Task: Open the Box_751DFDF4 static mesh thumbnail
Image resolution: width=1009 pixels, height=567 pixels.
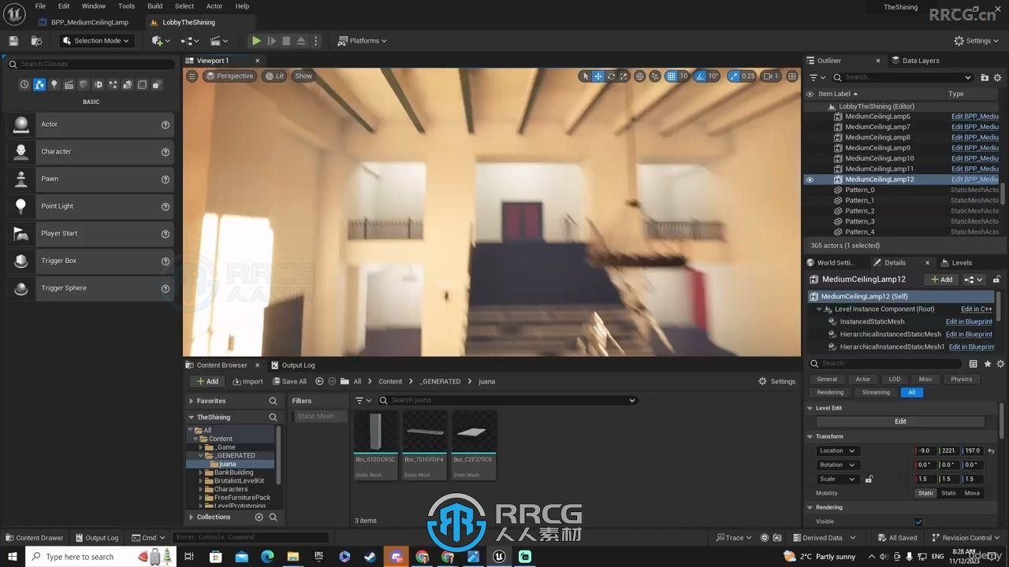Action: [x=425, y=433]
